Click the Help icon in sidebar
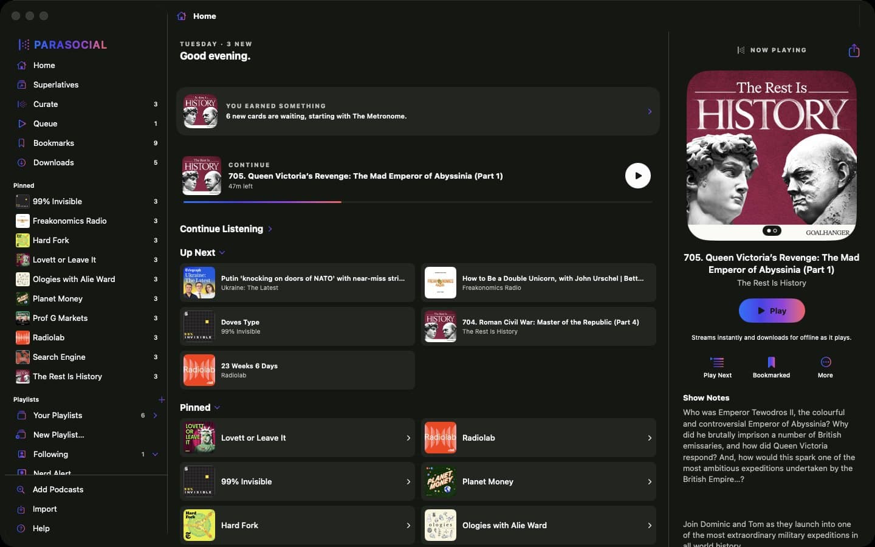875x547 pixels. (21, 528)
